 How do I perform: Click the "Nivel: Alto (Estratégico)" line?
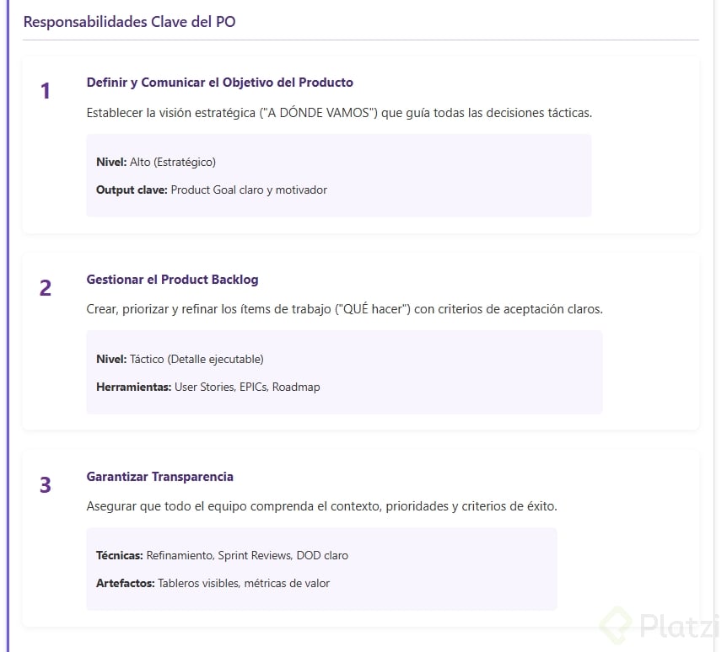click(x=156, y=162)
